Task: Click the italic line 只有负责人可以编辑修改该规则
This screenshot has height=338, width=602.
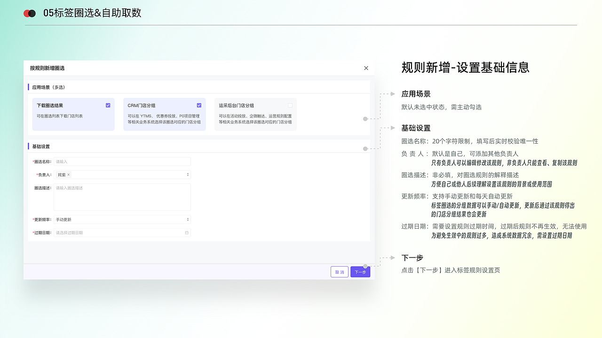Action: 504,163
